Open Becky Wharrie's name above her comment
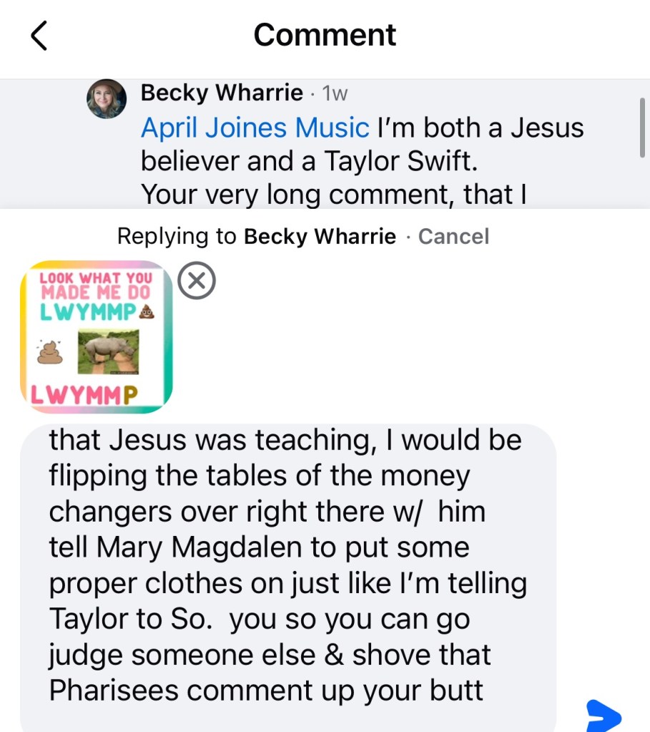Image resolution: width=650 pixels, height=732 pixels. click(x=222, y=93)
